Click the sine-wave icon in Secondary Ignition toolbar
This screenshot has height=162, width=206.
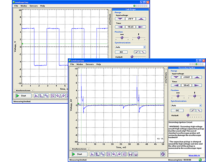[x=102, y=154]
